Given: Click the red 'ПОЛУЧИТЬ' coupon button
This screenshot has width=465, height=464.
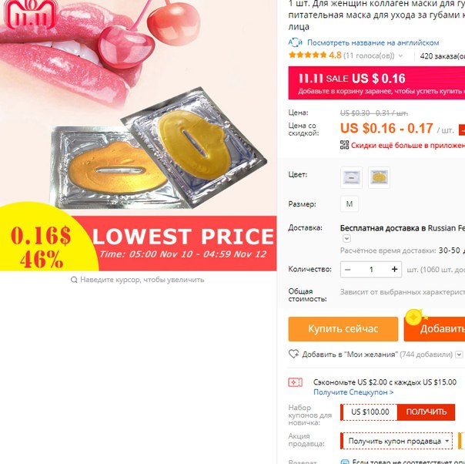Looking at the screenshot, I should click(426, 412).
